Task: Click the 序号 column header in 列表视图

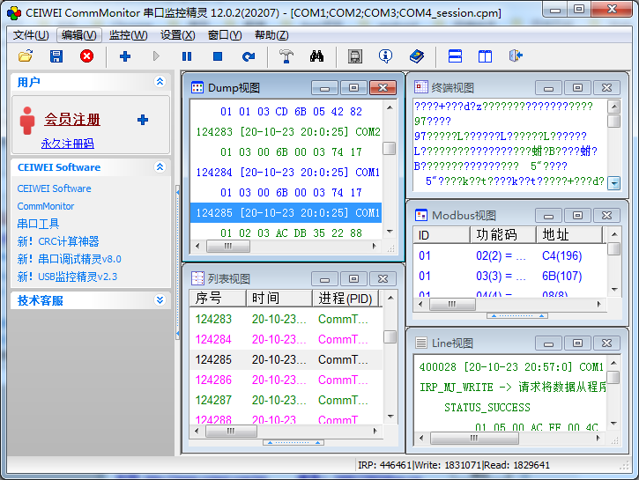Action: (x=218, y=299)
